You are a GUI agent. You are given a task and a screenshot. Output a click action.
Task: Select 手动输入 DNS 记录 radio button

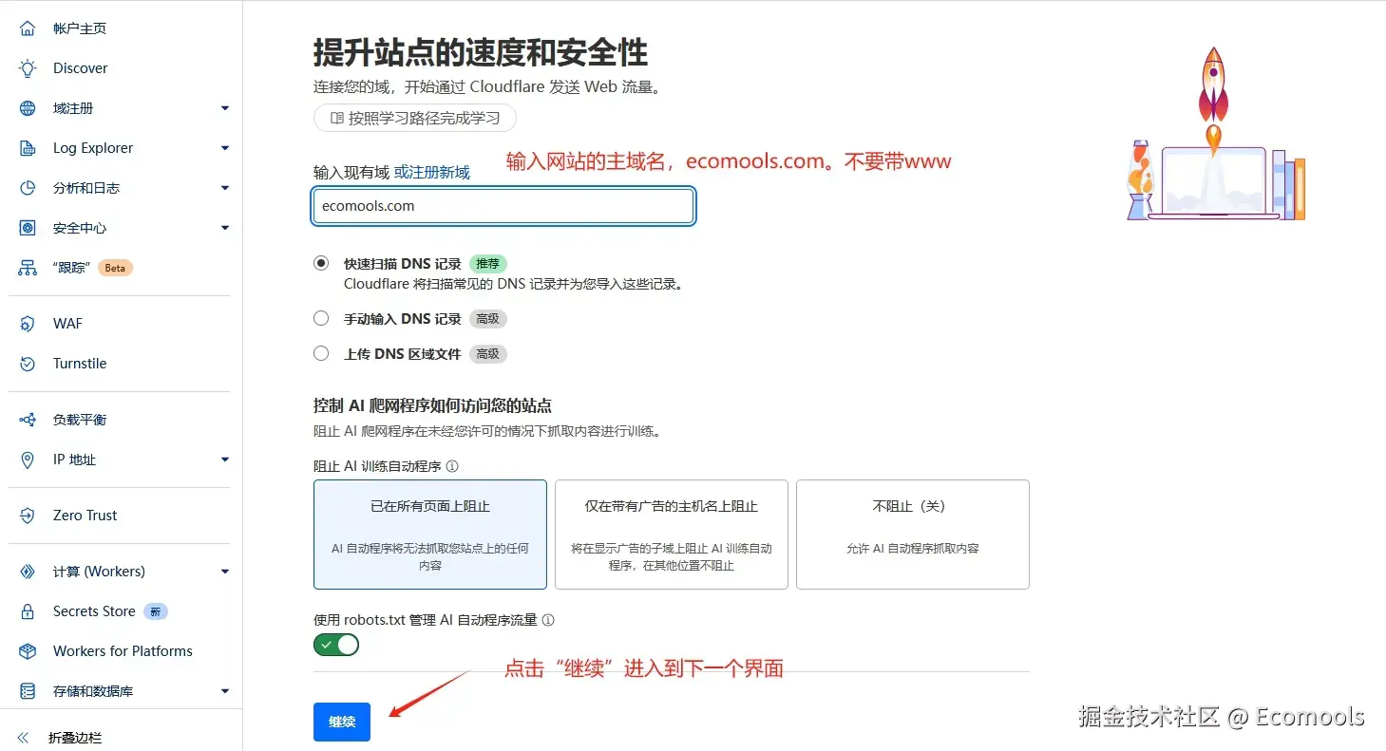pyautogui.click(x=321, y=318)
